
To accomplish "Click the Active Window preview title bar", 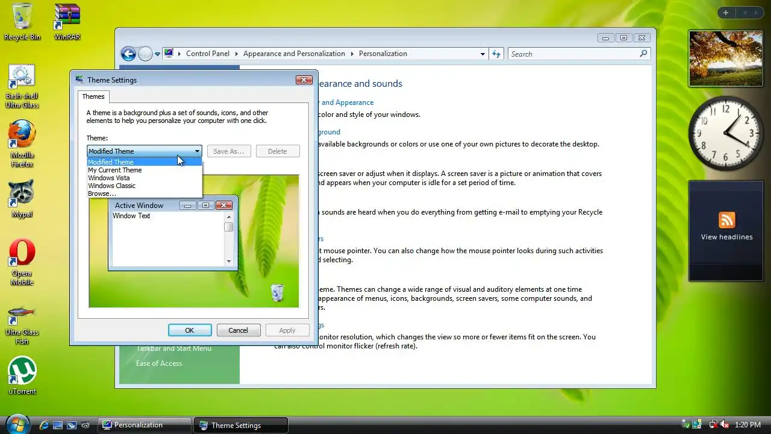I will (x=145, y=206).
